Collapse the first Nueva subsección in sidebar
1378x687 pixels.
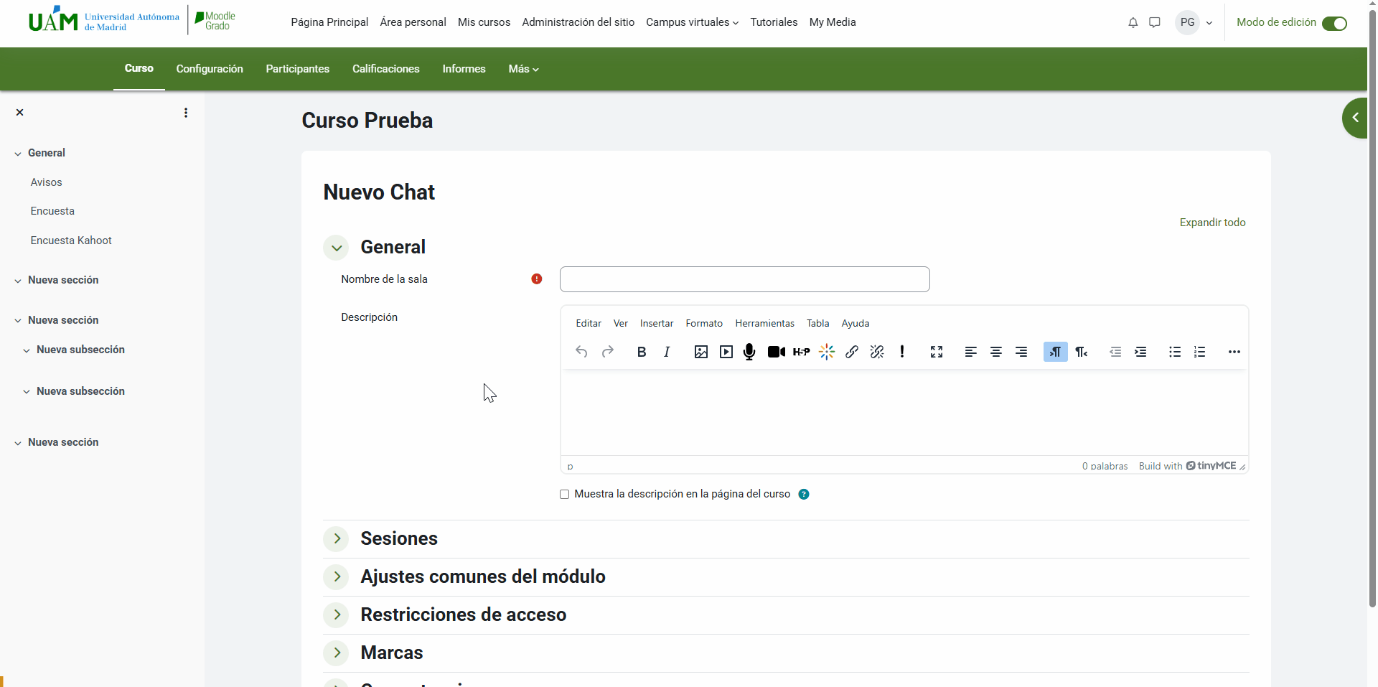(27, 350)
